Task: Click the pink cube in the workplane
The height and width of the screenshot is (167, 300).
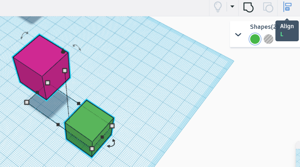Action: click(x=41, y=67)
